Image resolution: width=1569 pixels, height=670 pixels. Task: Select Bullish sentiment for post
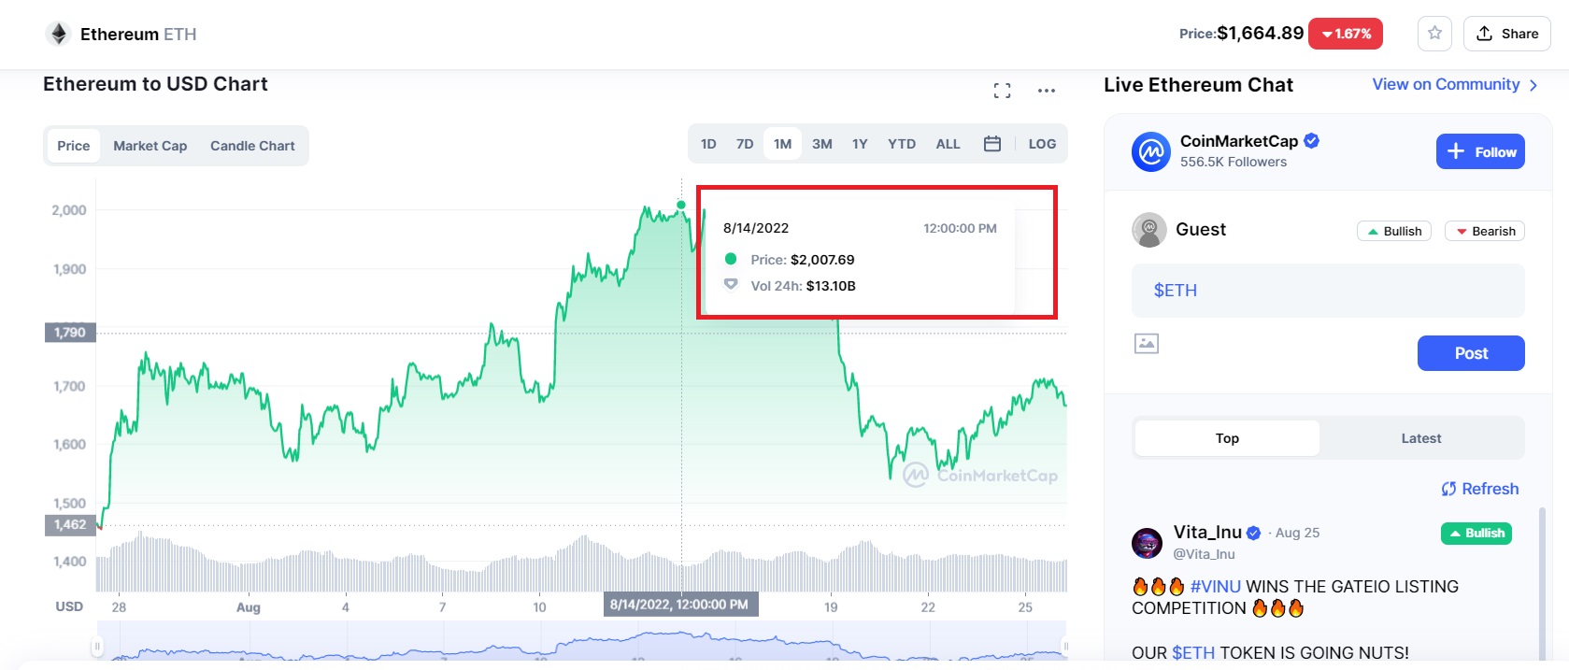[1394, 231]
